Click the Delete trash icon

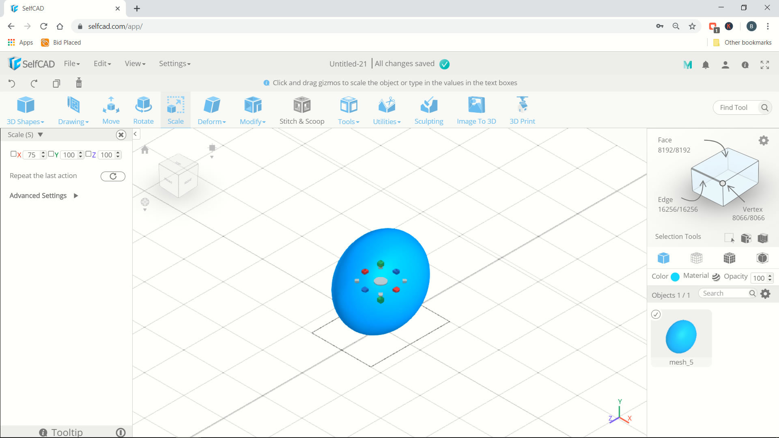[x=79, y=83]
